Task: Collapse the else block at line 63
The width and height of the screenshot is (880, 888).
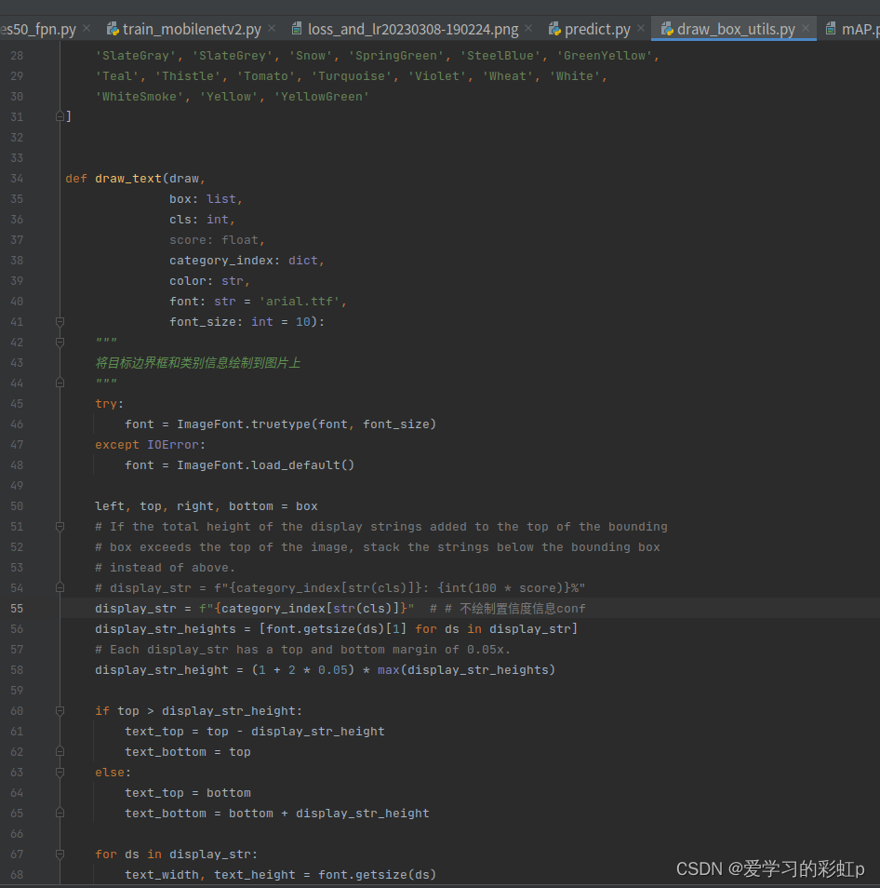Action: coord(60,772)
